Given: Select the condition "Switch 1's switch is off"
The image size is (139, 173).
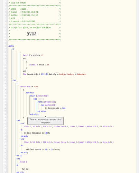Looking at the screenshot, I should click(x=33, y=55).
